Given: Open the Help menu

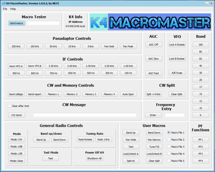Looking at the screenshot, I should point(13,9).
